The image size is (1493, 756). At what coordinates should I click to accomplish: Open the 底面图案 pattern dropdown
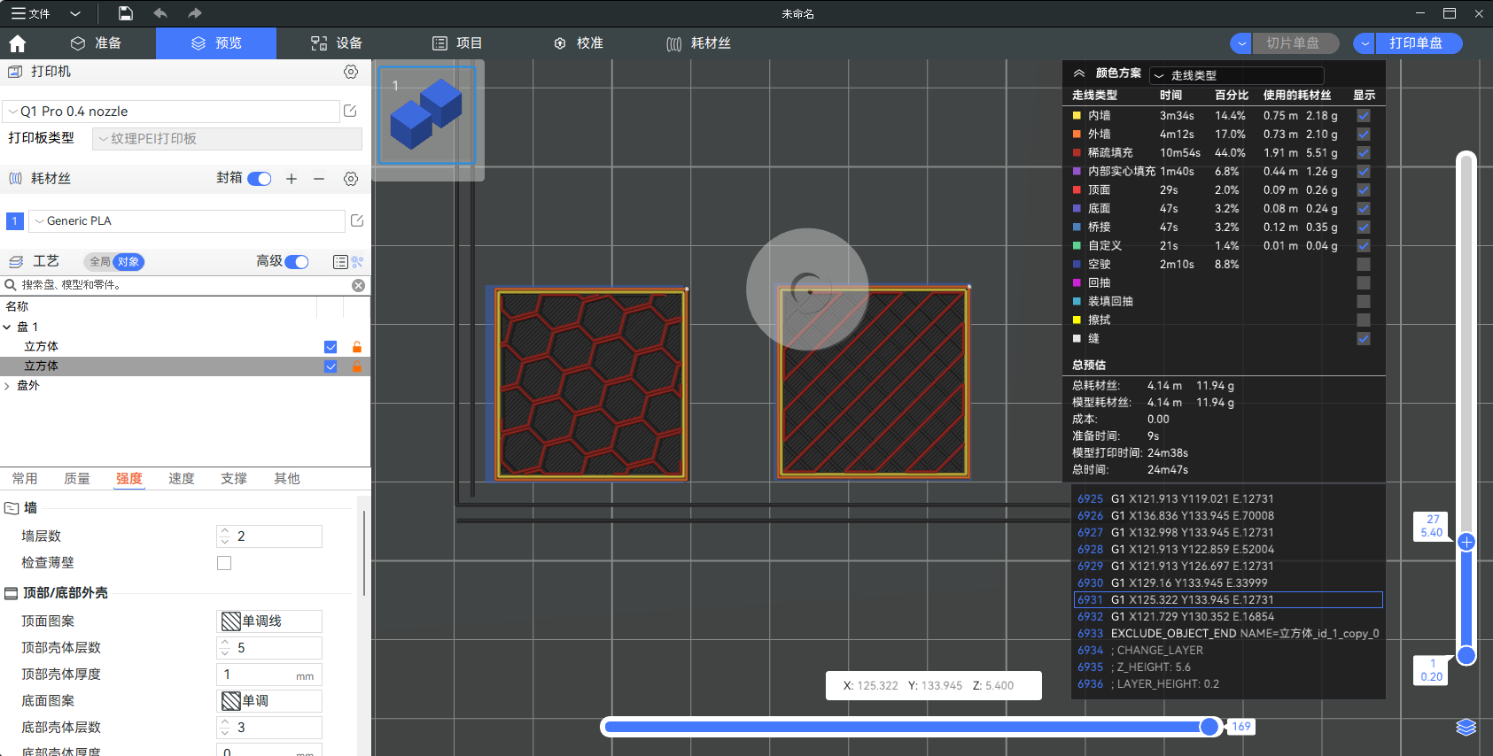coord(269,701)
